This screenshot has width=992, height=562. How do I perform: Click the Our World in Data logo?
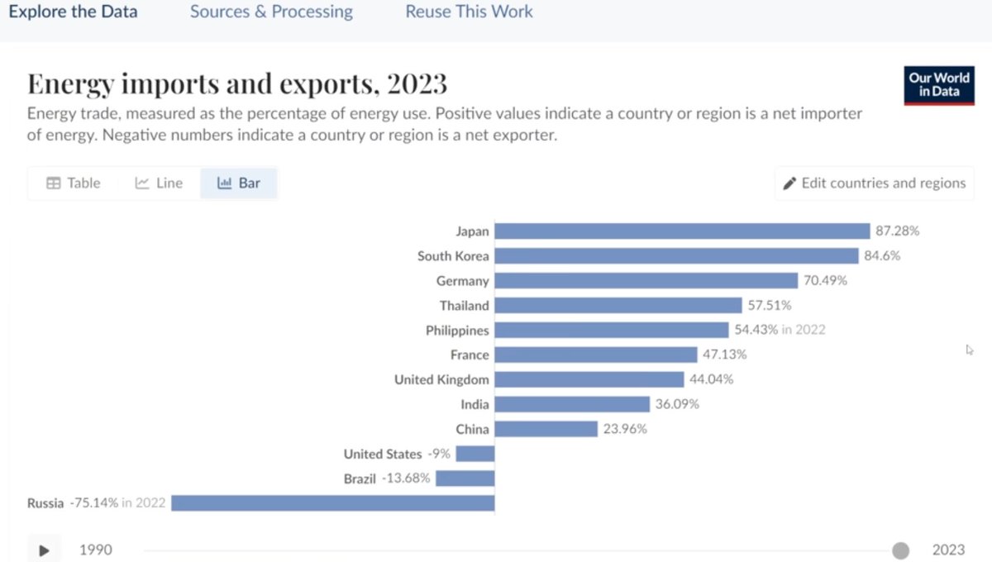939,85
